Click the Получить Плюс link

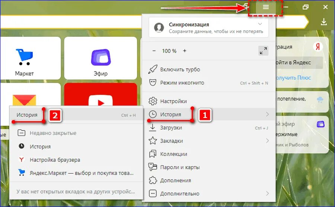(293, 78)
